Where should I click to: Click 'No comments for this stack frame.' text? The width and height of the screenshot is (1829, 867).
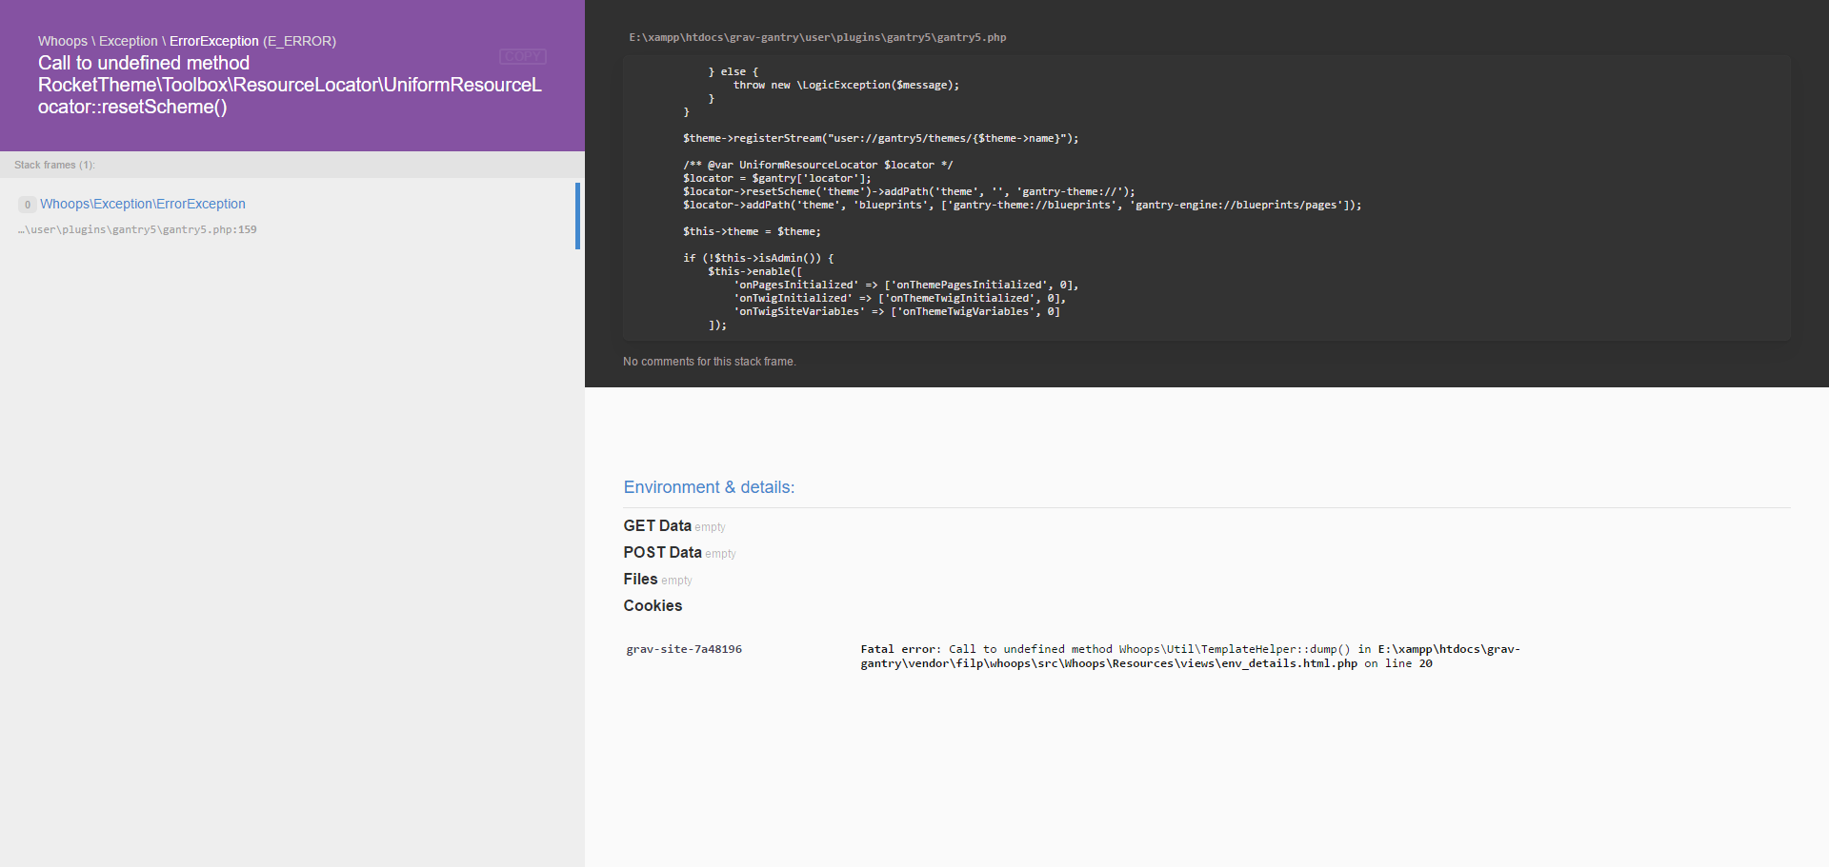click(x=710, y=362)
